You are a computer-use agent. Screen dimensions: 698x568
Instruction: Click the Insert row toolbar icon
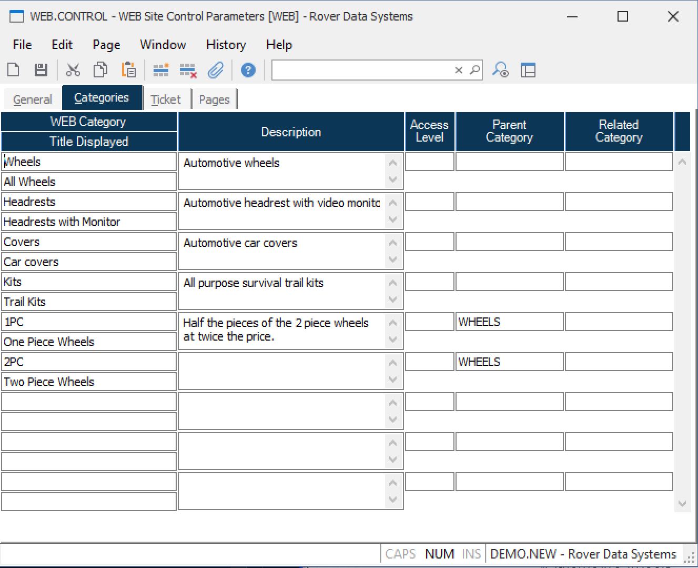(x=160, y=70)
